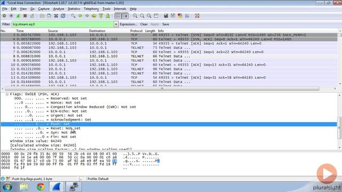Screen dimensions: 342x192
Task: Go to specific packet number icon
Action: 94,15
